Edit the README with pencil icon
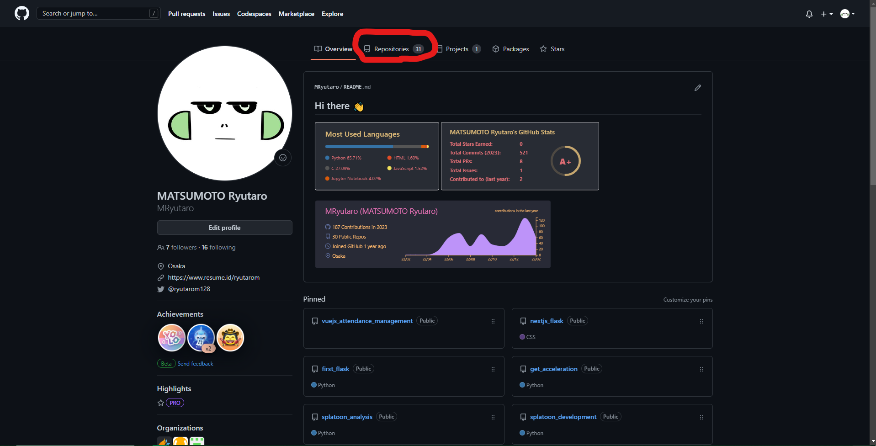Viewport: 876px width, 446px height. (x=697, y=88)
